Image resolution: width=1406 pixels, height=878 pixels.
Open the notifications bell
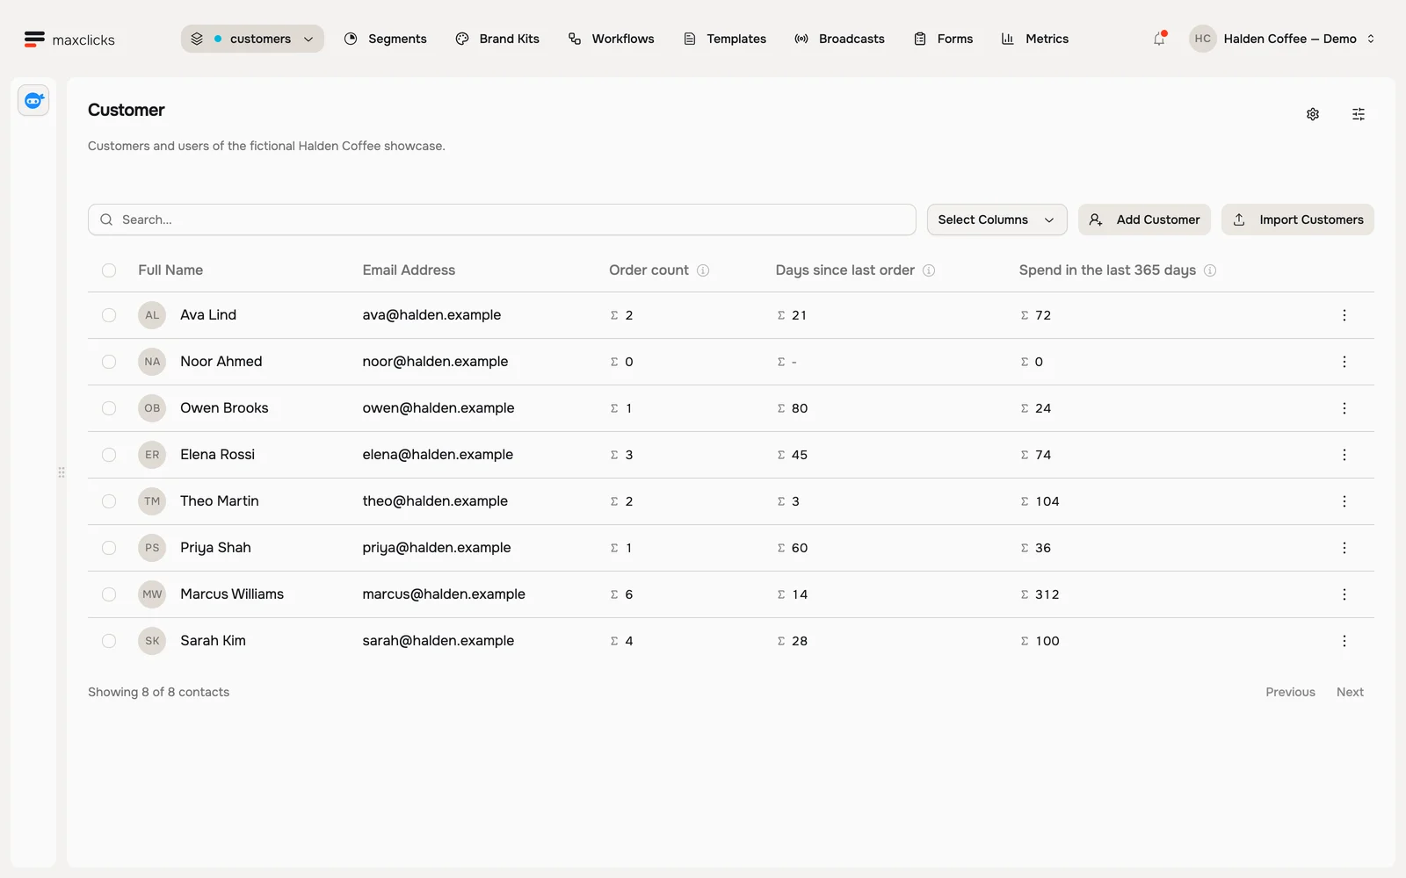pyautogui.click(x=1159, y=39)
